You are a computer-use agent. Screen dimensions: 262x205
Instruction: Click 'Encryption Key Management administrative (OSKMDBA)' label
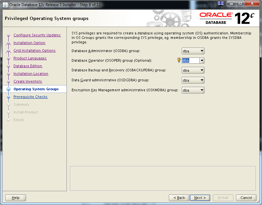tap(125, 90)
